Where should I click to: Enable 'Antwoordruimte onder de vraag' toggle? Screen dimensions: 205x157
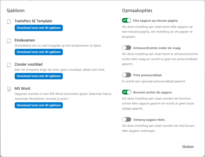[x=126, y=48]
